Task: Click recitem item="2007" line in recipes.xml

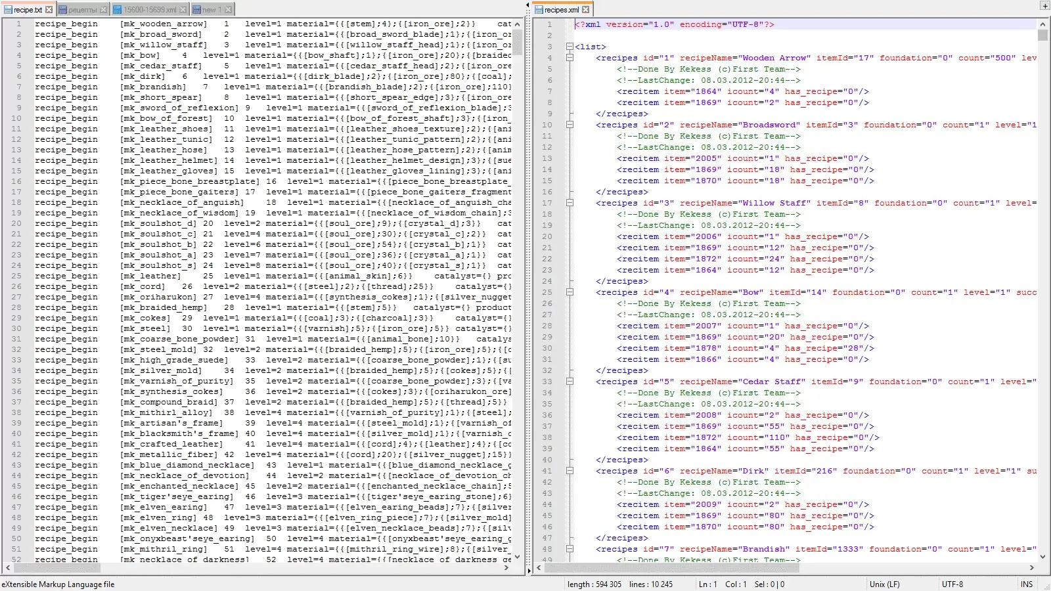Action: [x=743, y=326]
